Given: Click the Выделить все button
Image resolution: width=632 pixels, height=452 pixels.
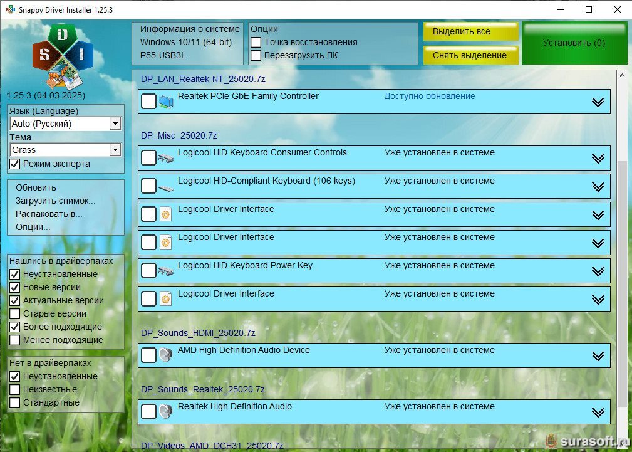Looking at the screenshot, I should [x=471, y=31].
